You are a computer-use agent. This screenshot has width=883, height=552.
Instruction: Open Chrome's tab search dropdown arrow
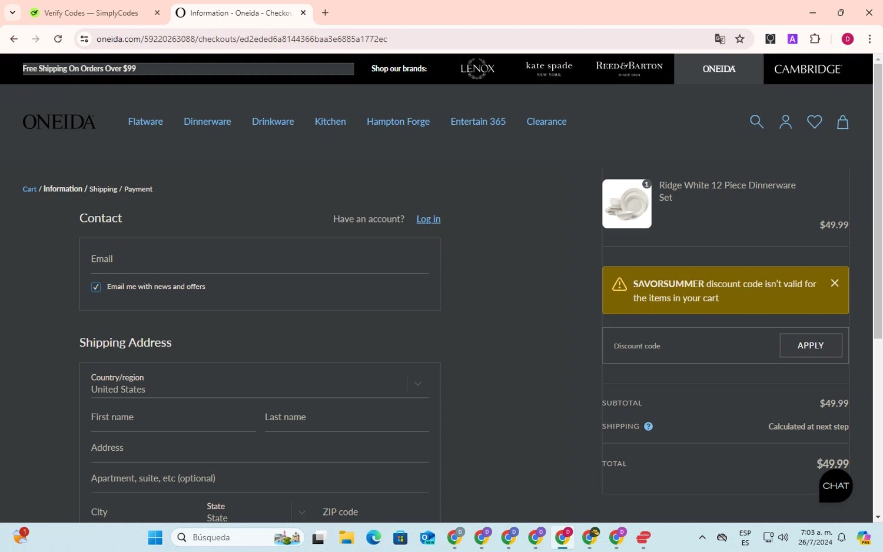(12, 12)
